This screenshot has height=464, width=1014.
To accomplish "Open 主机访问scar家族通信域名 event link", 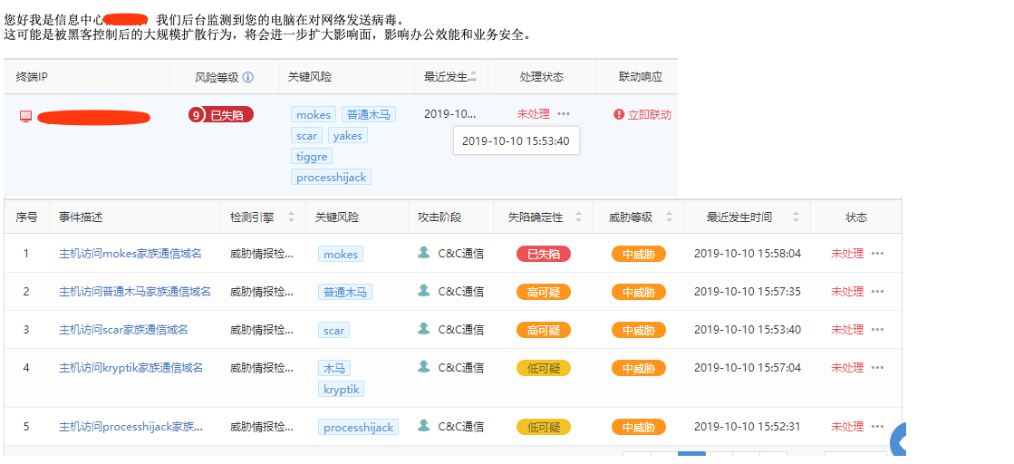I will (x=123, y=330).
